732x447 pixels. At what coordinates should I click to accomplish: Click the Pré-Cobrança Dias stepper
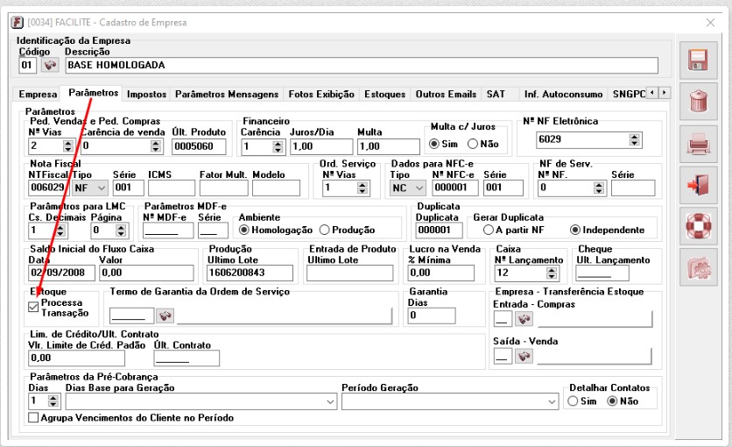pyautogui.click(x=53, y=401)
